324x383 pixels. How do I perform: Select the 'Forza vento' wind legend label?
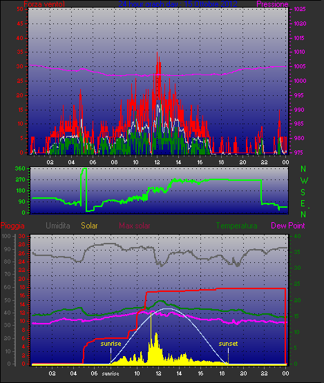click(44, 4)
